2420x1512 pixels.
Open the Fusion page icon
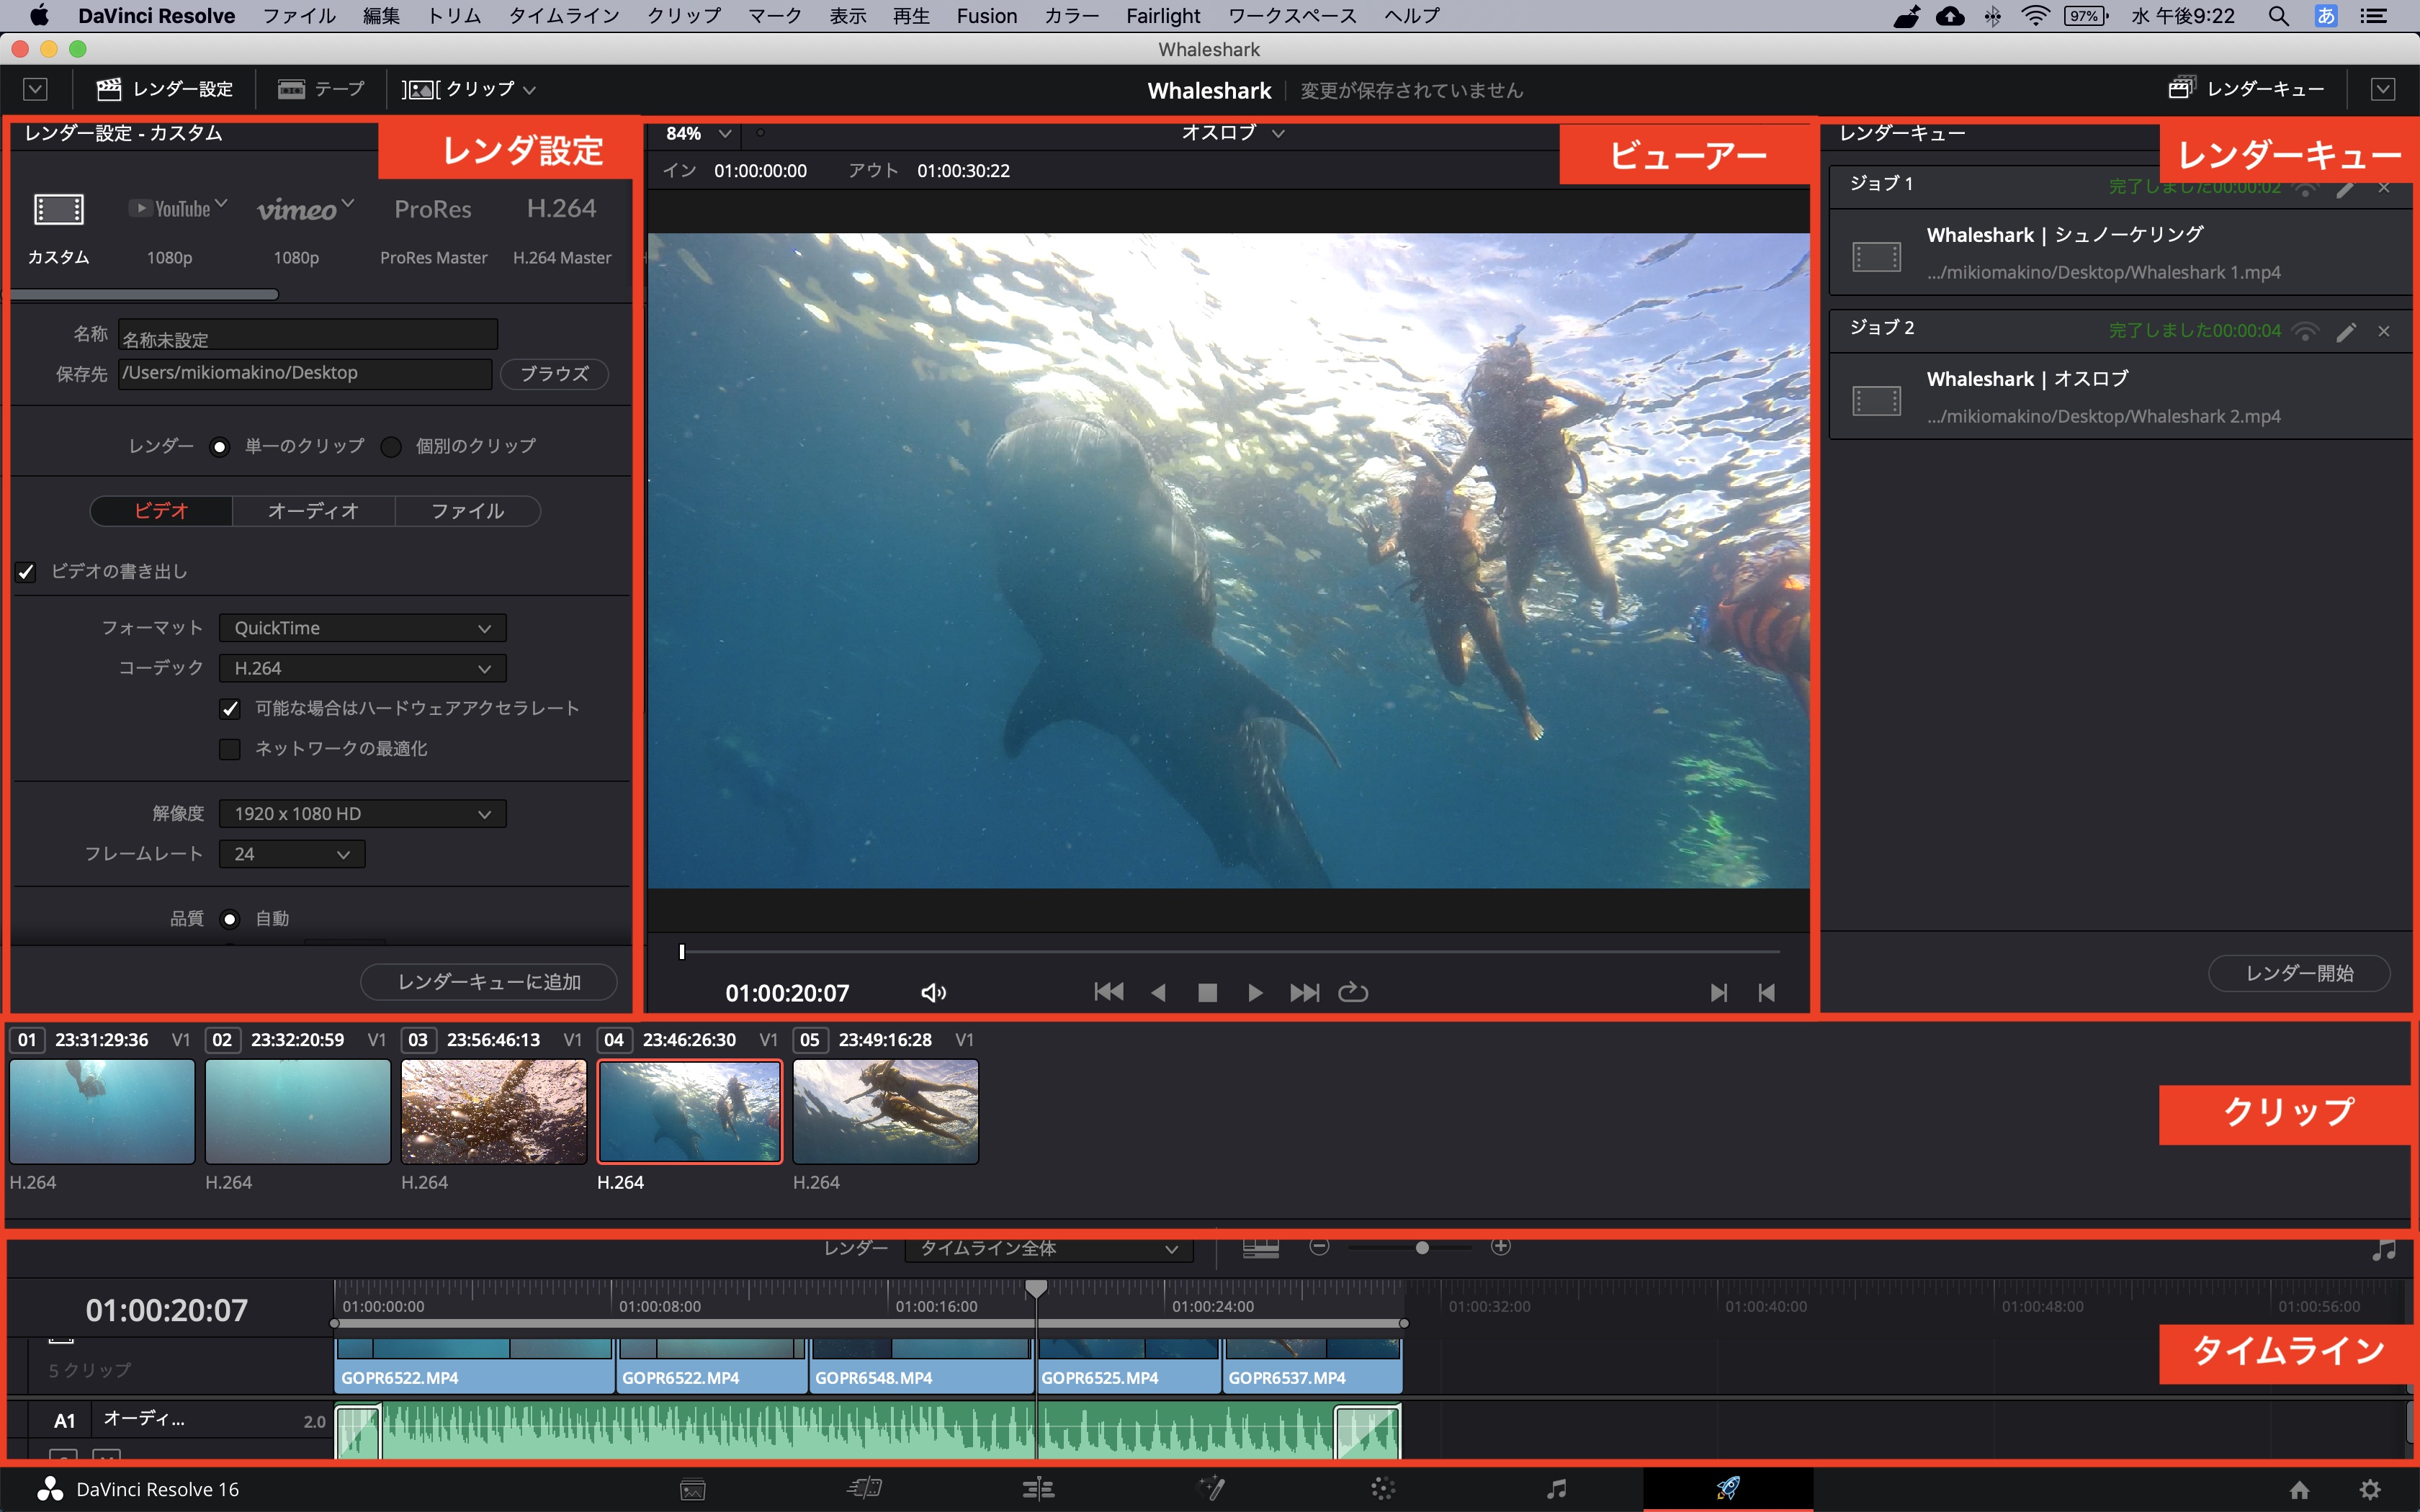pos(1211,1489)
